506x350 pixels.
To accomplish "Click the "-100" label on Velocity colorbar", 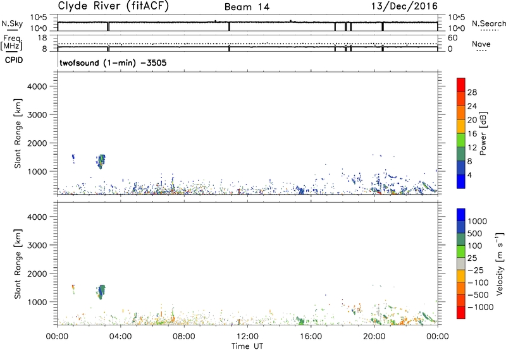I will 478,282.
